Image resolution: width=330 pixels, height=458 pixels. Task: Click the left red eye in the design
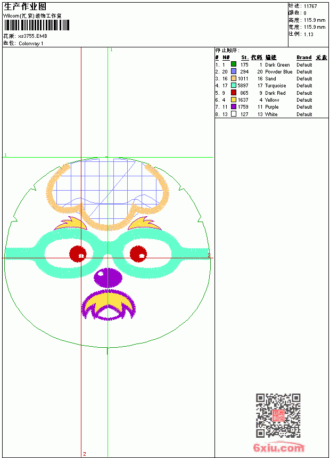click(x=78, y=254)
